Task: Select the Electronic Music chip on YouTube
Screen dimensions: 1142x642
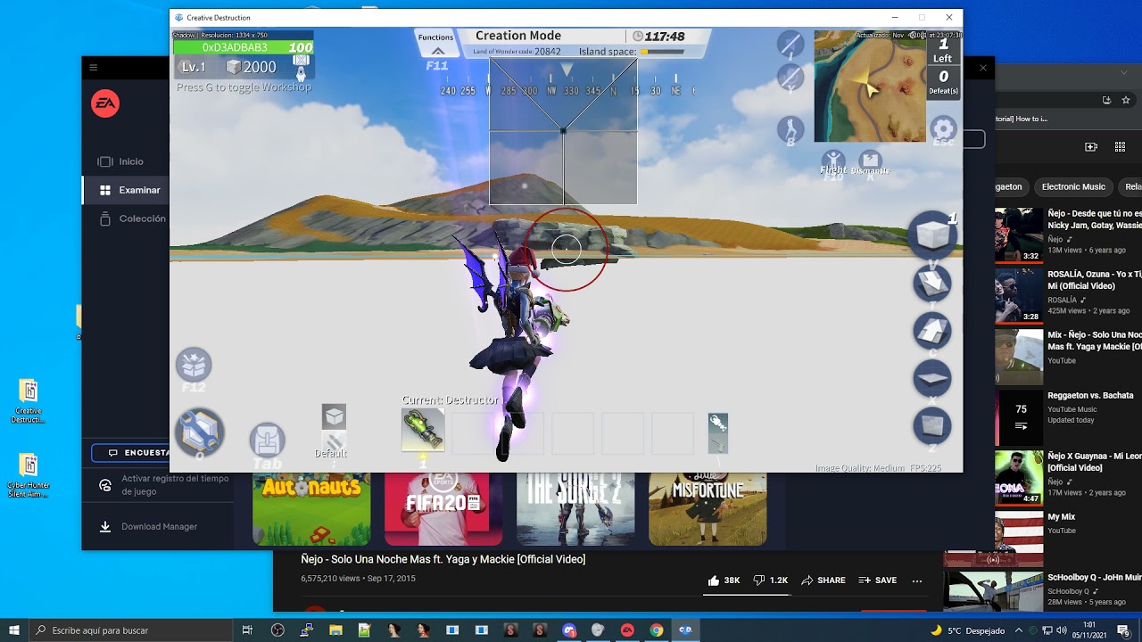Action: click(x=1073, y=187)
